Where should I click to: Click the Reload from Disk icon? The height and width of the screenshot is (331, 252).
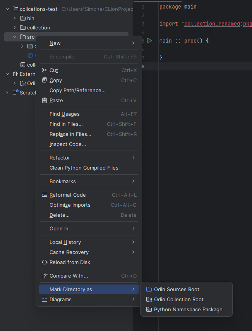(x=44, y=262)
